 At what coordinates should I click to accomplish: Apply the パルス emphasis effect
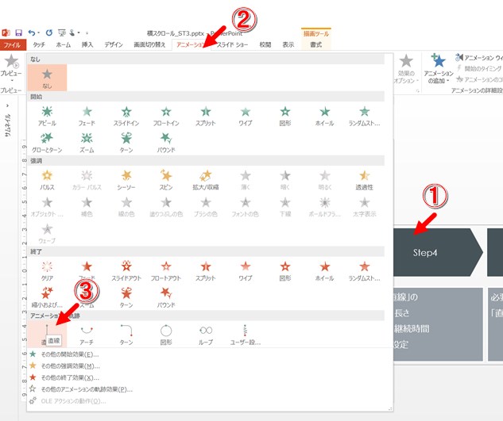point(47,180)
